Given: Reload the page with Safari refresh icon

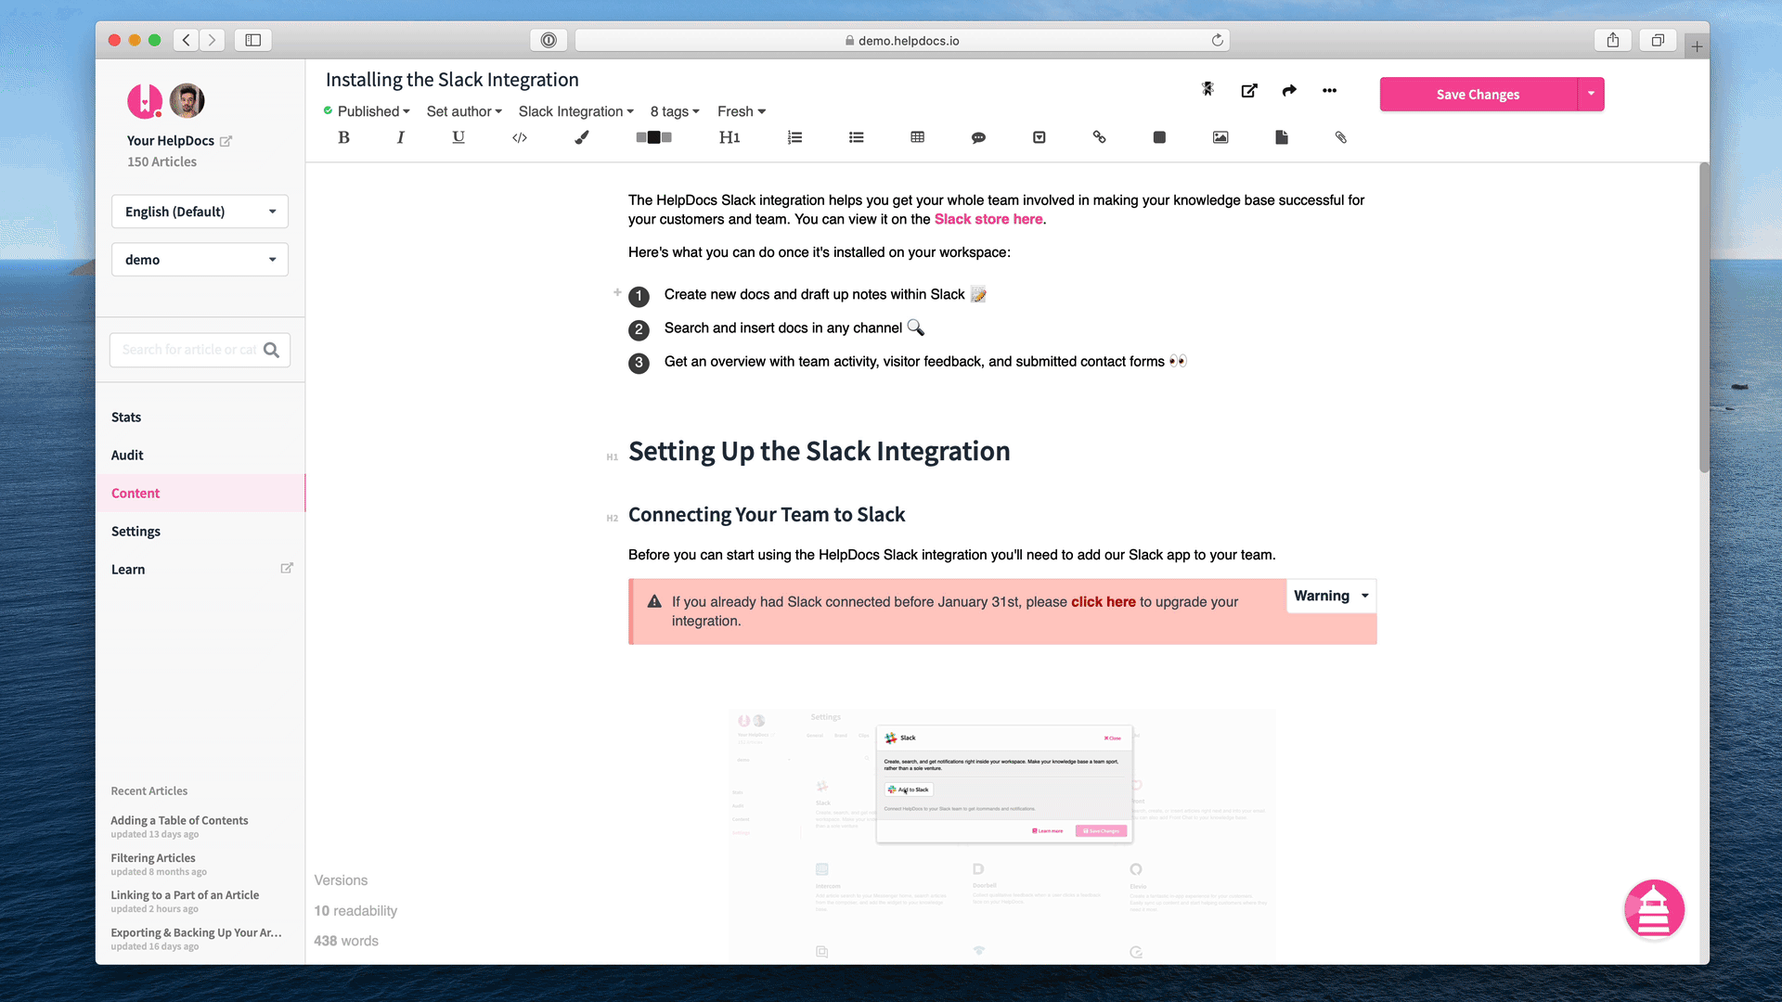Looking at the screenshot, I should pyautogui.click(x=1217, y=40).
